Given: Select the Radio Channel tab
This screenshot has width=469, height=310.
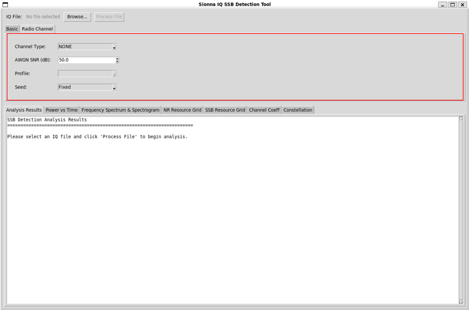Looking at the screenshot, I should tap(38, 29).
